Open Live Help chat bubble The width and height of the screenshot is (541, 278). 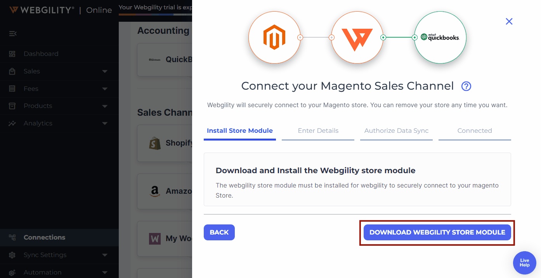tap(524, 263)
